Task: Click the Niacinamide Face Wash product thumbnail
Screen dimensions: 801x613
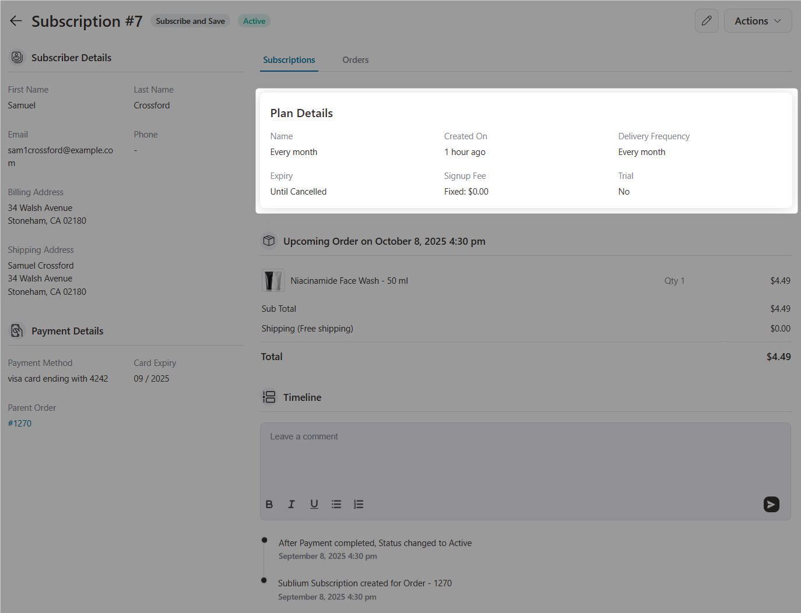Action: tap(273, 280)
